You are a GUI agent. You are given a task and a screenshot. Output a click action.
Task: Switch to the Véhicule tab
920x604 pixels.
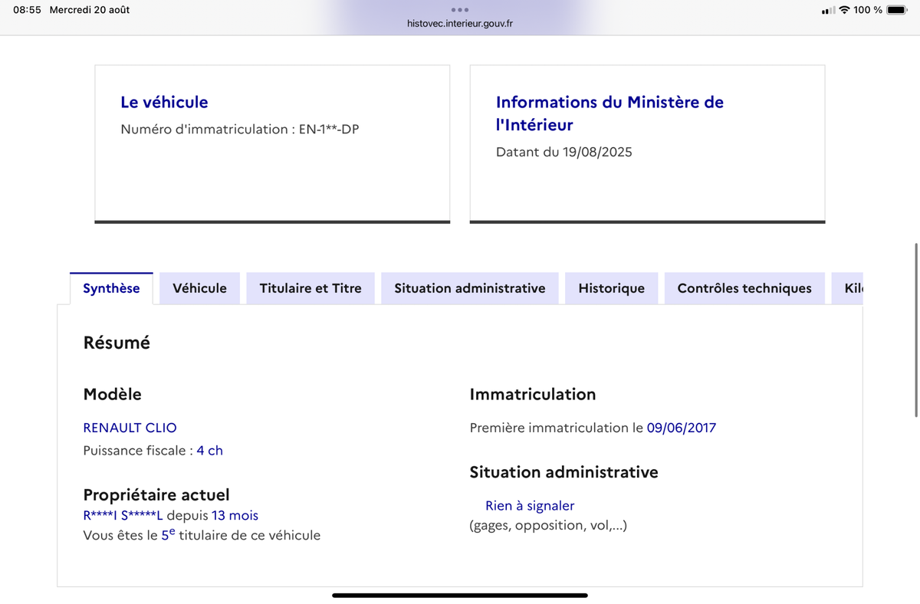point(199,288)
